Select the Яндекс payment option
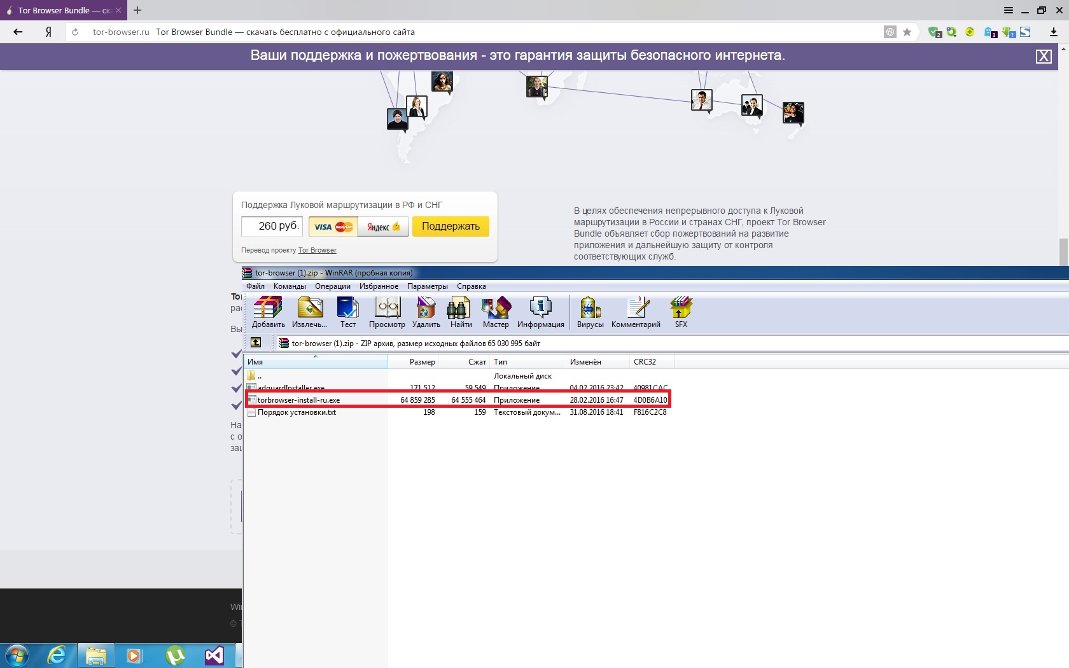Screen dimensions: 1069x668 point(383,226)
